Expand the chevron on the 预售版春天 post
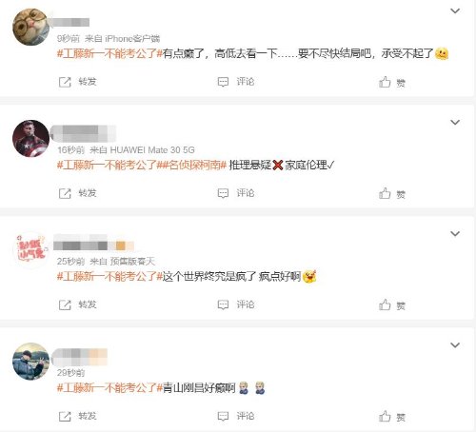 coord(455,234)
